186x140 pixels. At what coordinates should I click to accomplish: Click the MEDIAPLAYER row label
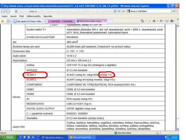coord(35,104)
